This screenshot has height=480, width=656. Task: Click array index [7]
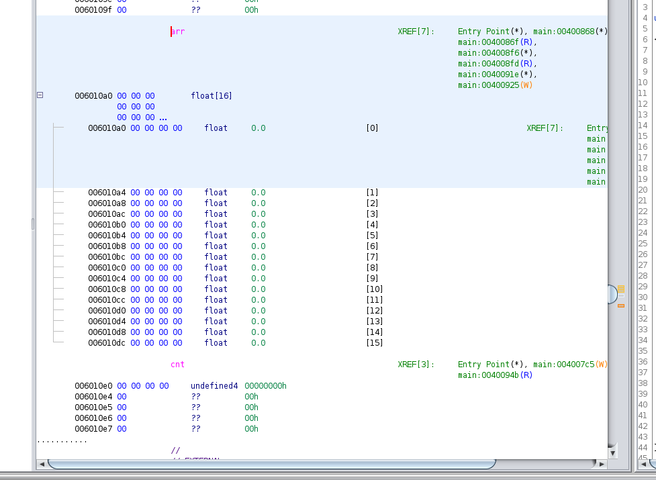(372, 256)
